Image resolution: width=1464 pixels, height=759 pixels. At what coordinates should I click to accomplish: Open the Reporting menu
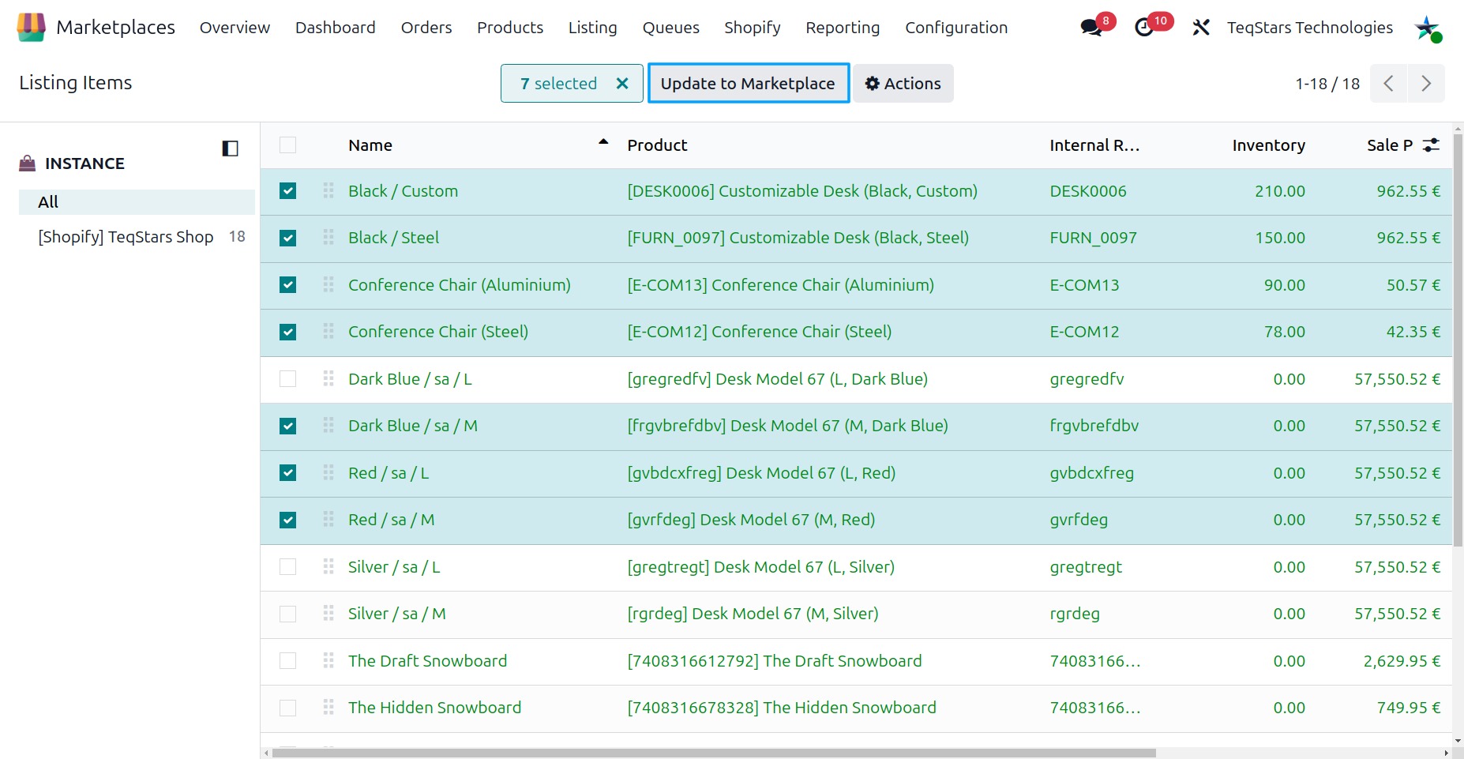click(x=843, y=28)
